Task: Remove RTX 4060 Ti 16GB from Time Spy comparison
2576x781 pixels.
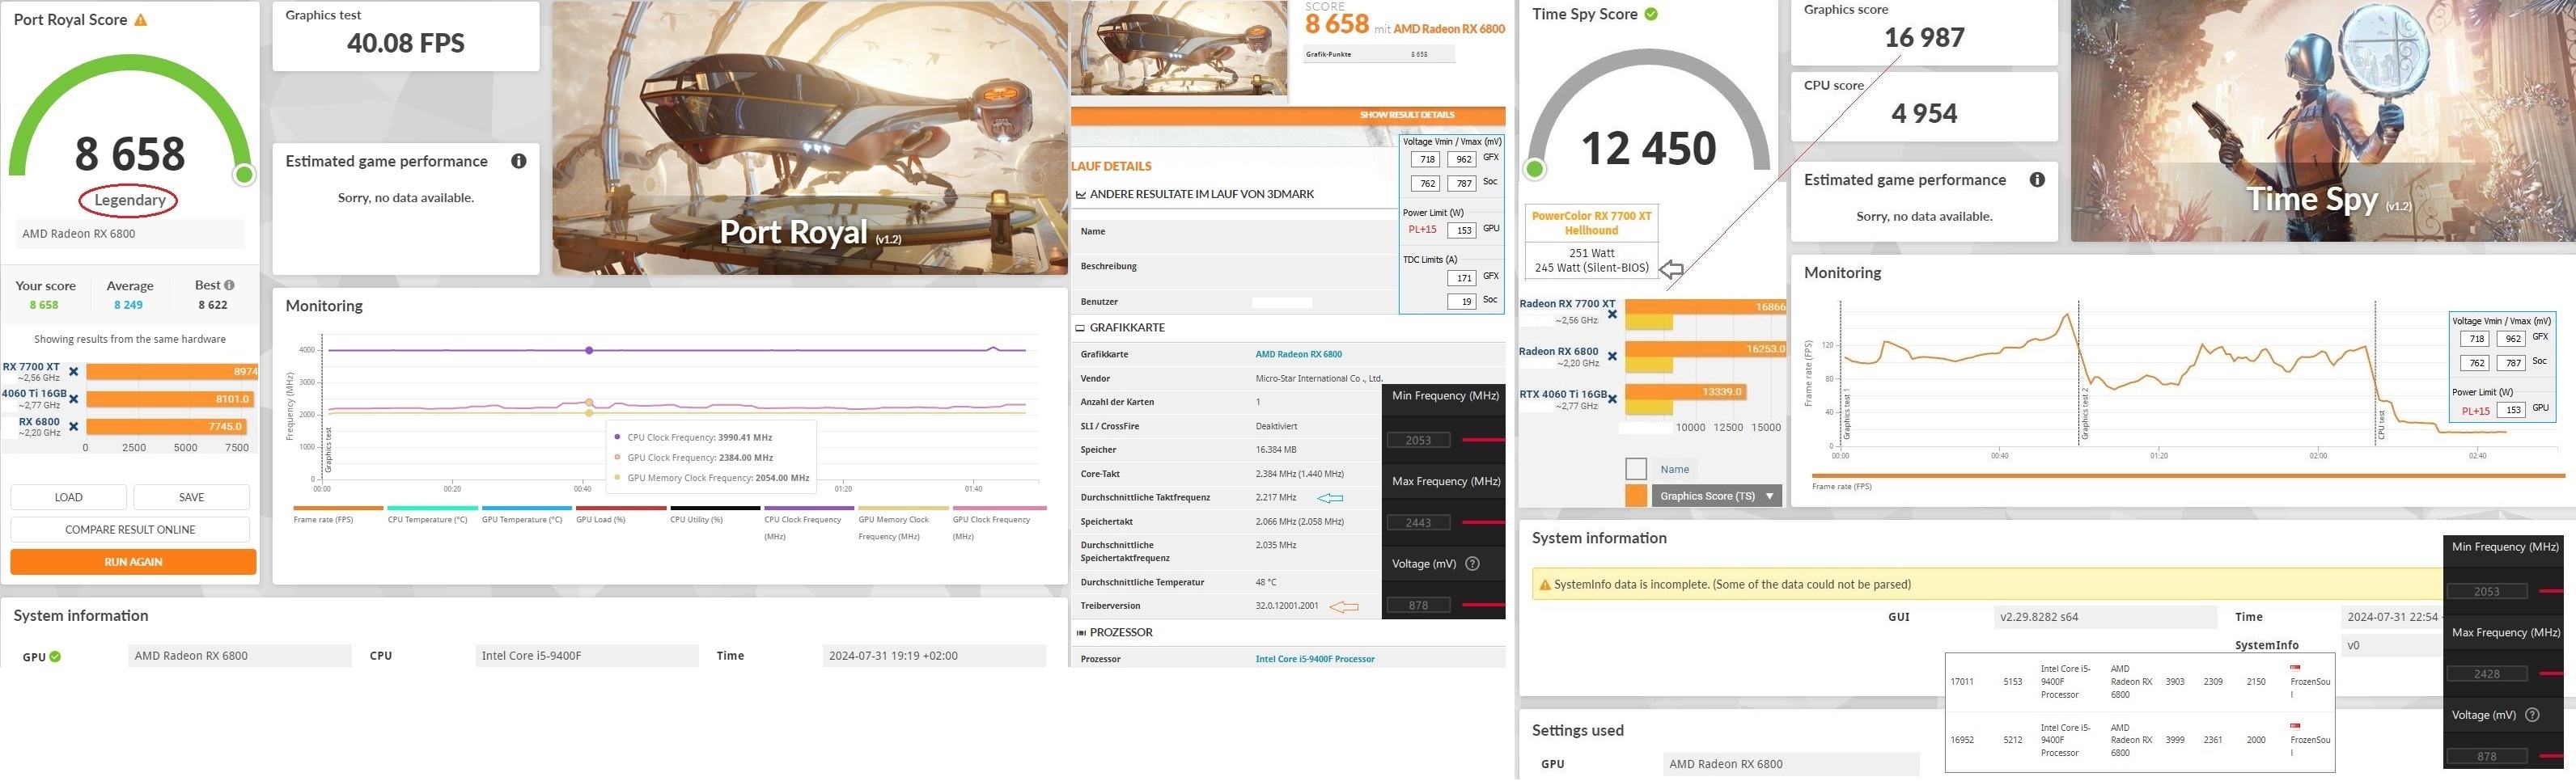Action: [x=1612, y=399]
